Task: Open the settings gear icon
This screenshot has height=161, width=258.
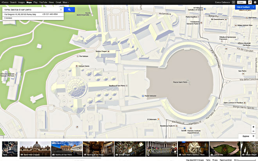Action: (x=255, y=2)
